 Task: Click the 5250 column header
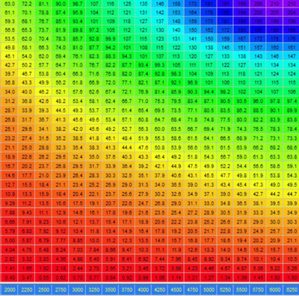pos(226,289)
